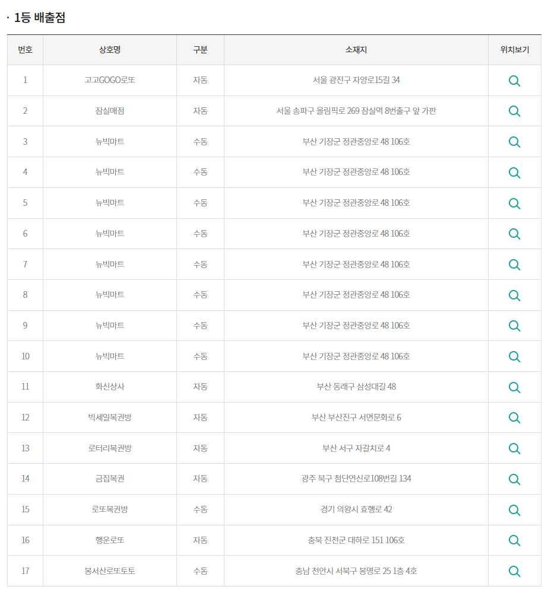The height and width of the screenshot is (596, 551).
Task: Click the 위치보기 column header
Action: pos(514,50)
